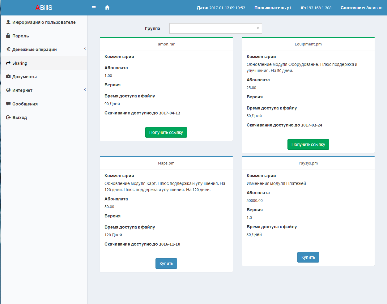Open the password lock icon

(8, 36)
